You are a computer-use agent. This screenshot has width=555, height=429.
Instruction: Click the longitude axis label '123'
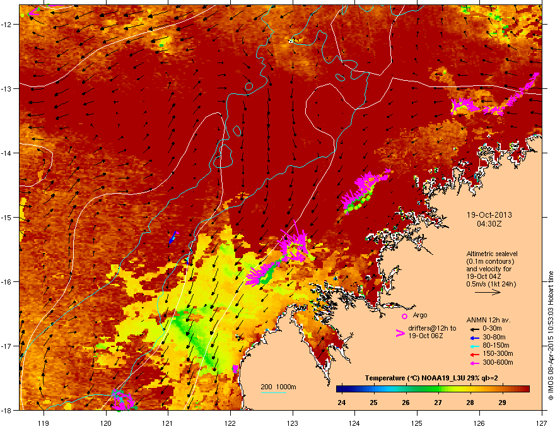click(x=293, y=423)
